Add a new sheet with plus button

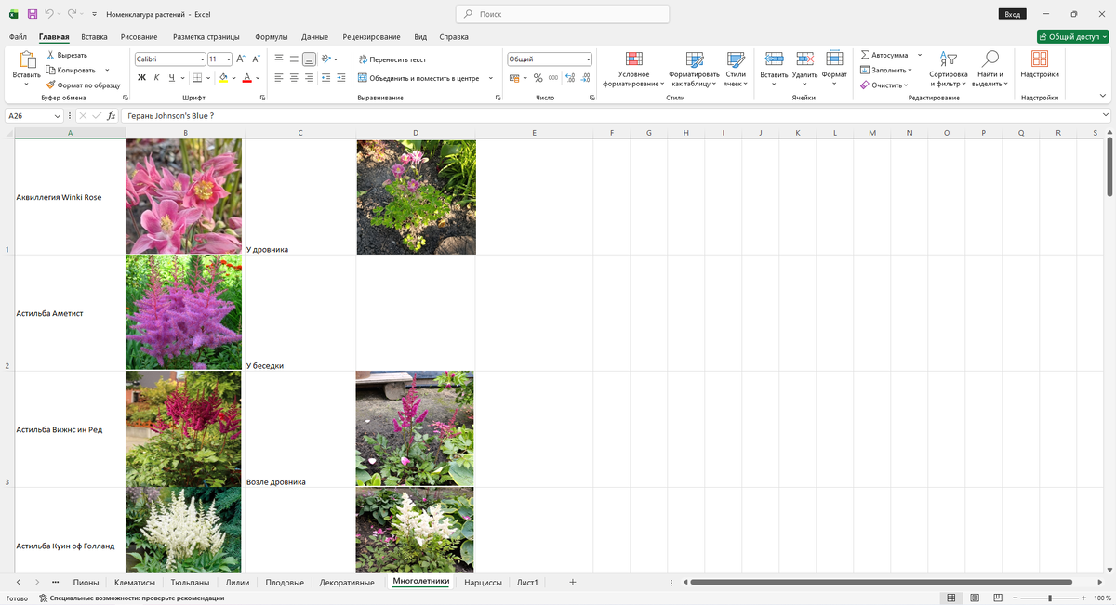(x=573, y=582)
